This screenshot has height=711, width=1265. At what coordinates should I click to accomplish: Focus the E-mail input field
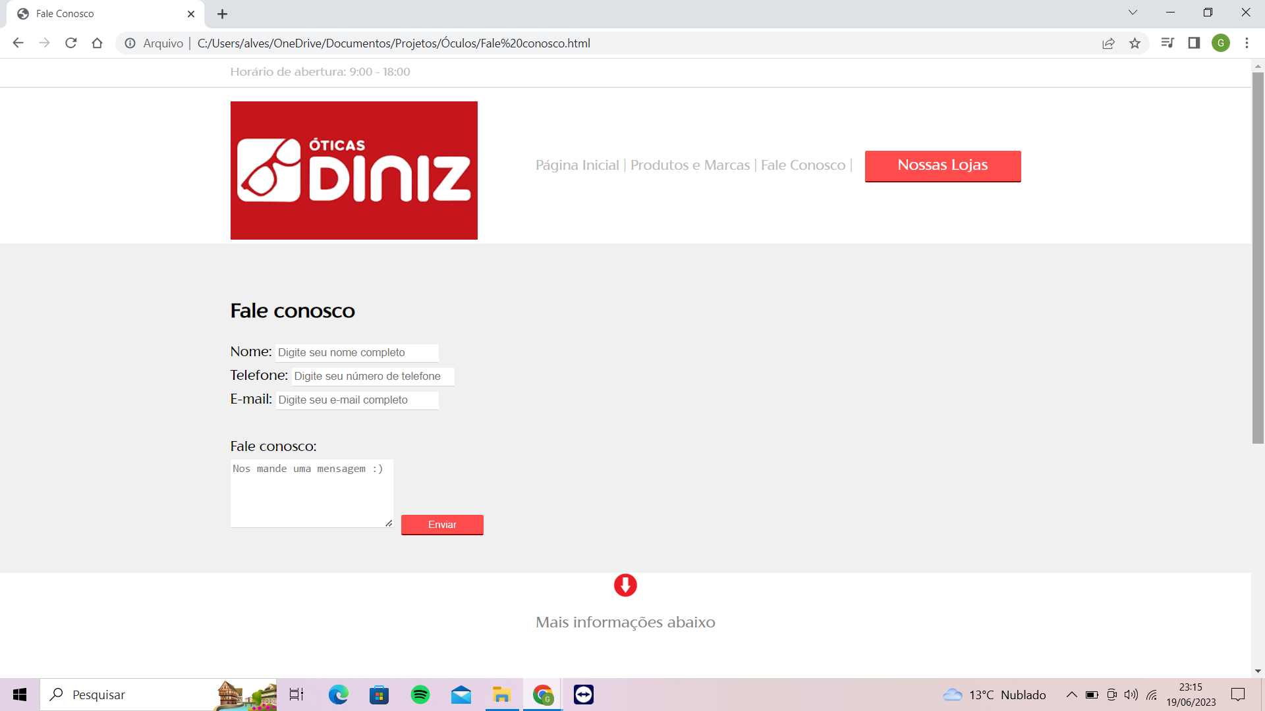[x=357, y=400]
